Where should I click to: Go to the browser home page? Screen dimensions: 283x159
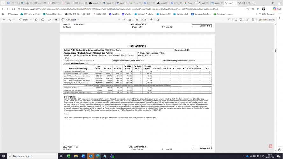tap(14, 9)
